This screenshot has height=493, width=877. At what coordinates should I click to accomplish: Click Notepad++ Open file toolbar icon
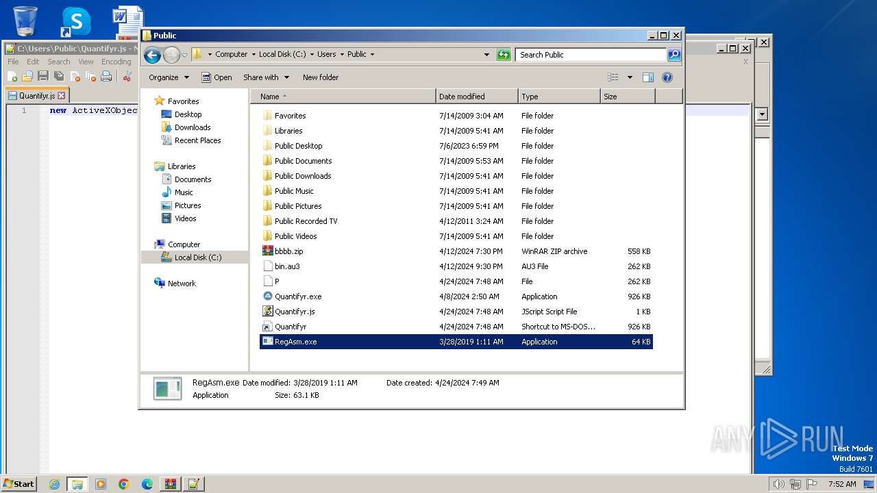[27, 77]
